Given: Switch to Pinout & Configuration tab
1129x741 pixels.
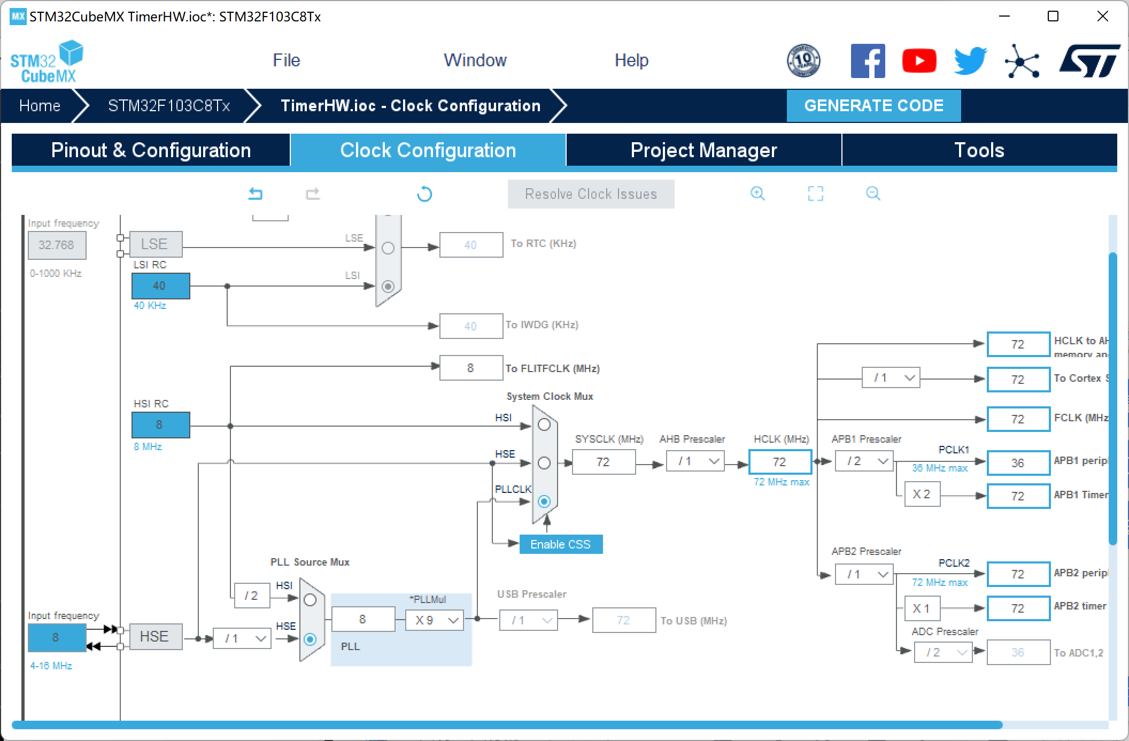Looking at the screenshot, I should pos(151,150).
